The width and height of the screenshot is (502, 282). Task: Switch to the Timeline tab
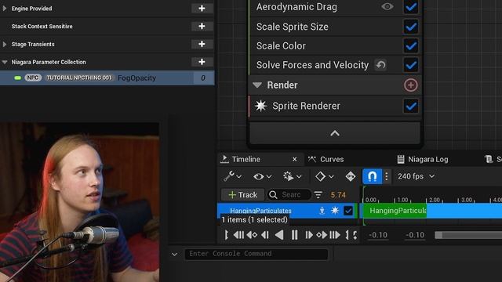(246, 159)
